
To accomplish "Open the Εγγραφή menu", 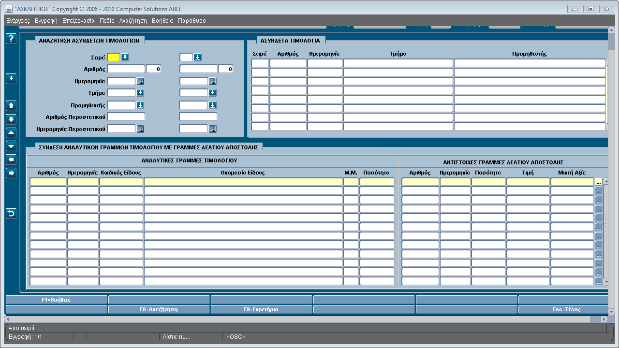I will pos(46,21).
